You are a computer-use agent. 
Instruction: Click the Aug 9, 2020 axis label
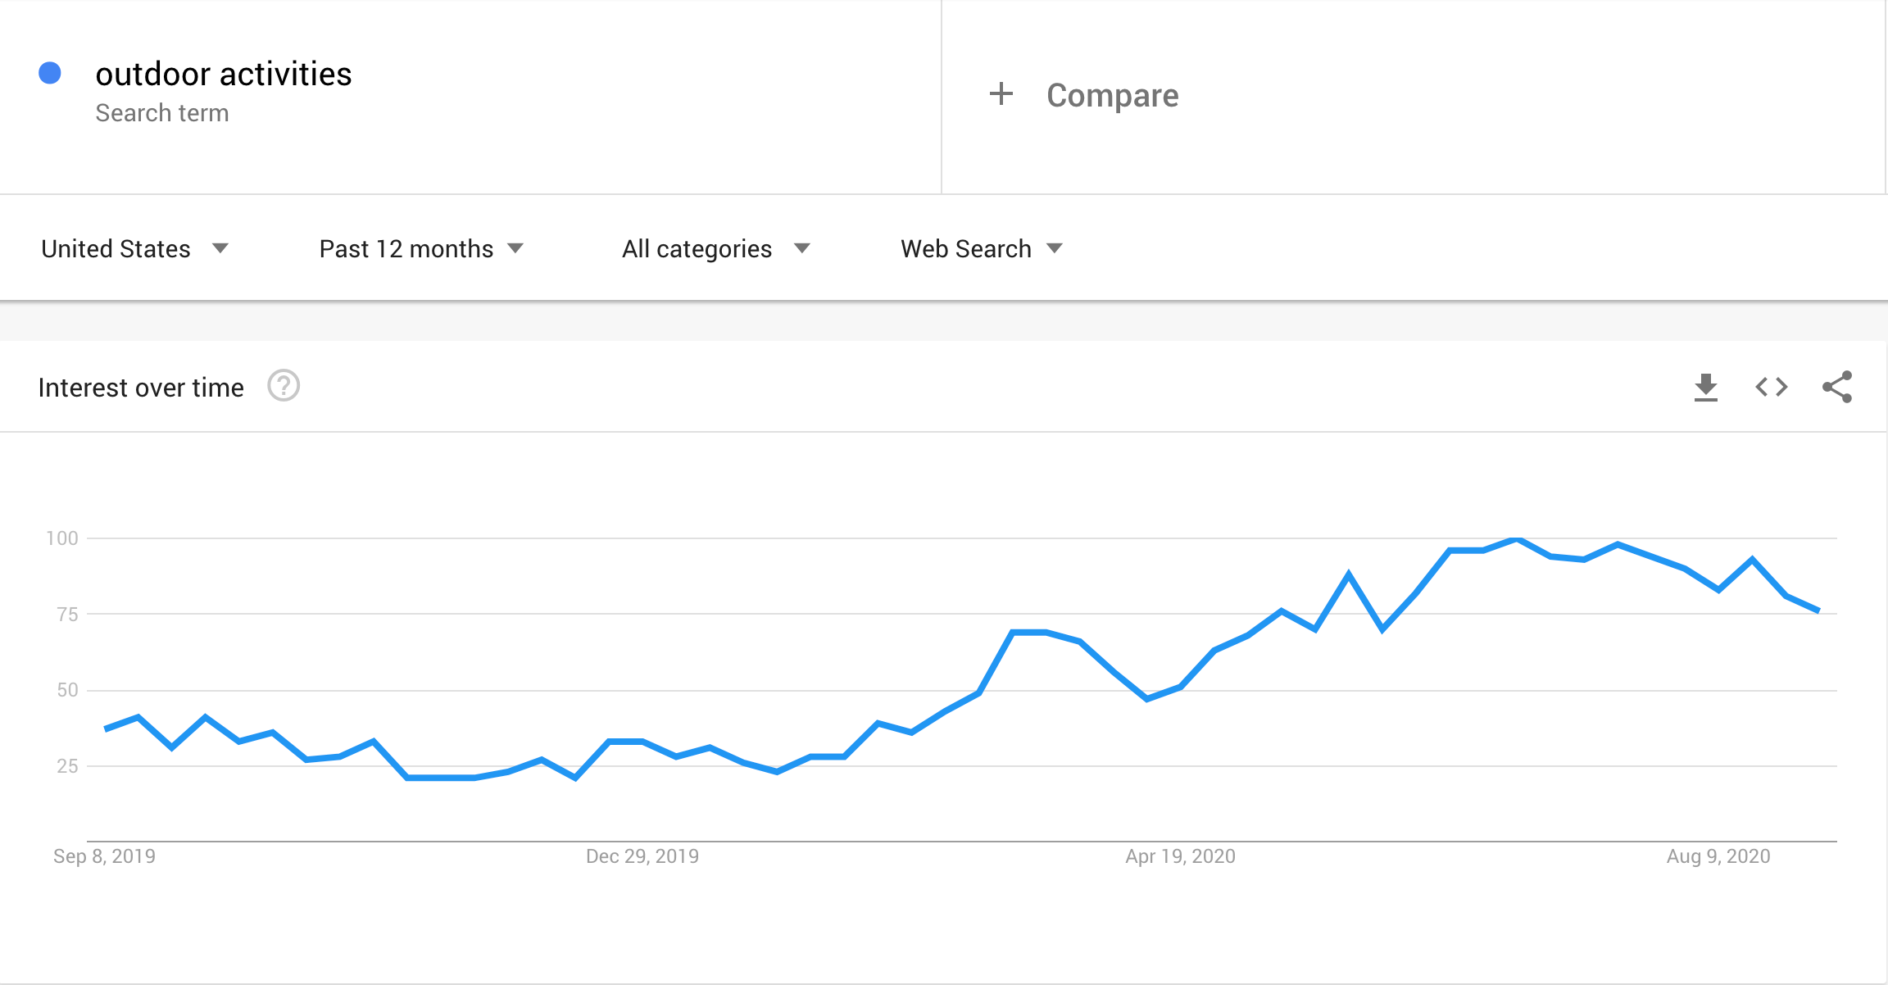1718,856
